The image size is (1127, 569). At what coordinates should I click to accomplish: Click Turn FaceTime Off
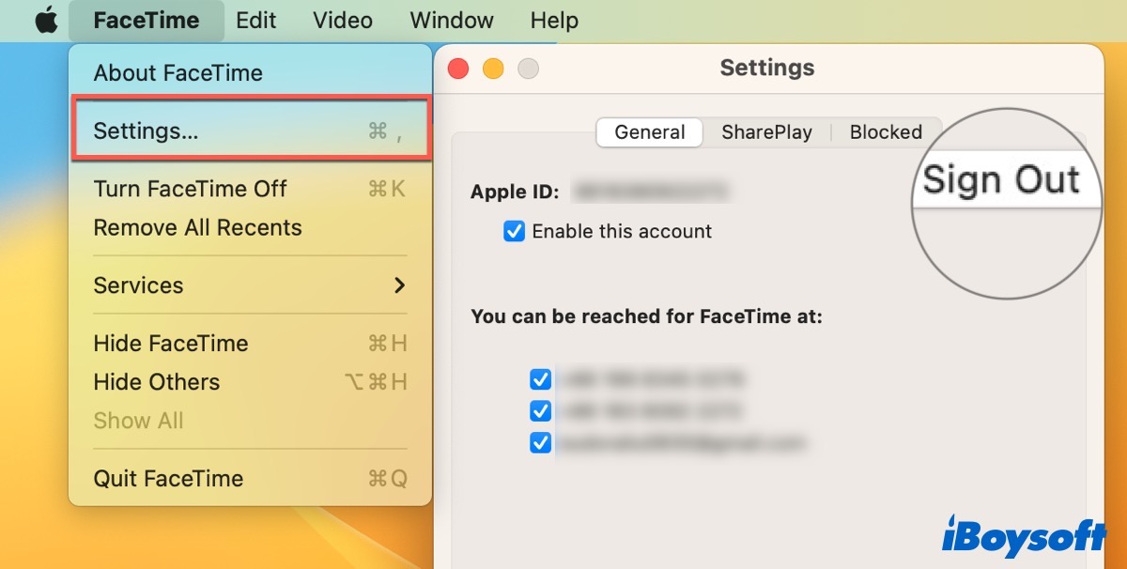point(191,189)
